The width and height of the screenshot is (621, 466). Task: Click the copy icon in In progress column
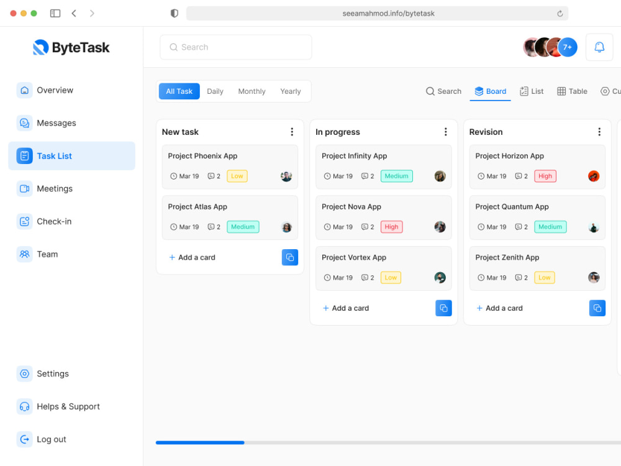443,308
